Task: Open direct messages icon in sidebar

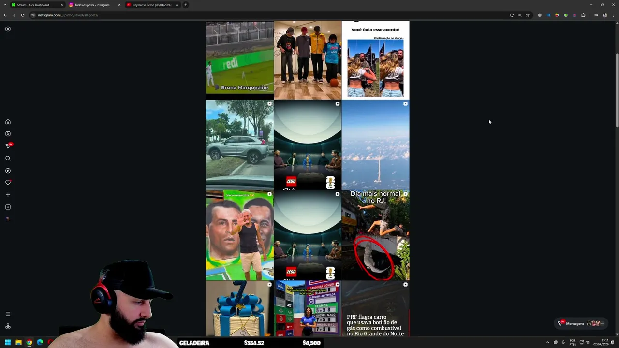Action: pos(8,146)
